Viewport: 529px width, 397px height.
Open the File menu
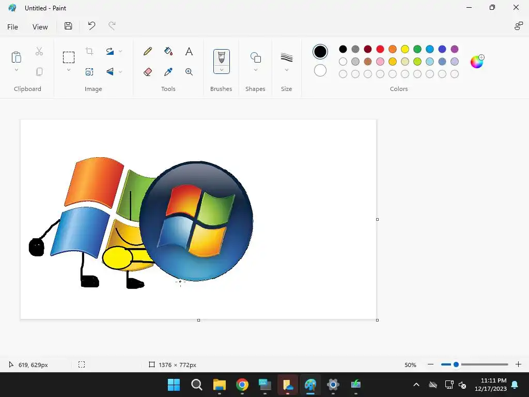pos(12,27)
